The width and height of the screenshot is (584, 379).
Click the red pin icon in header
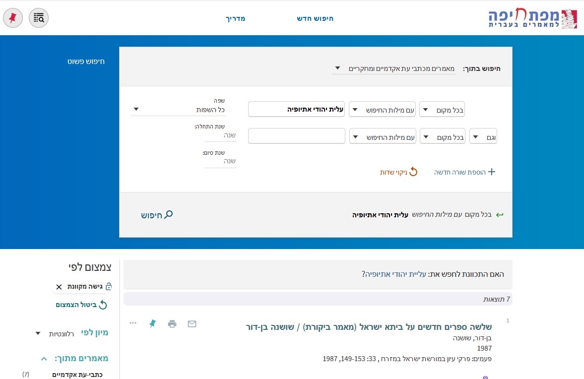[x=13, y=18]
